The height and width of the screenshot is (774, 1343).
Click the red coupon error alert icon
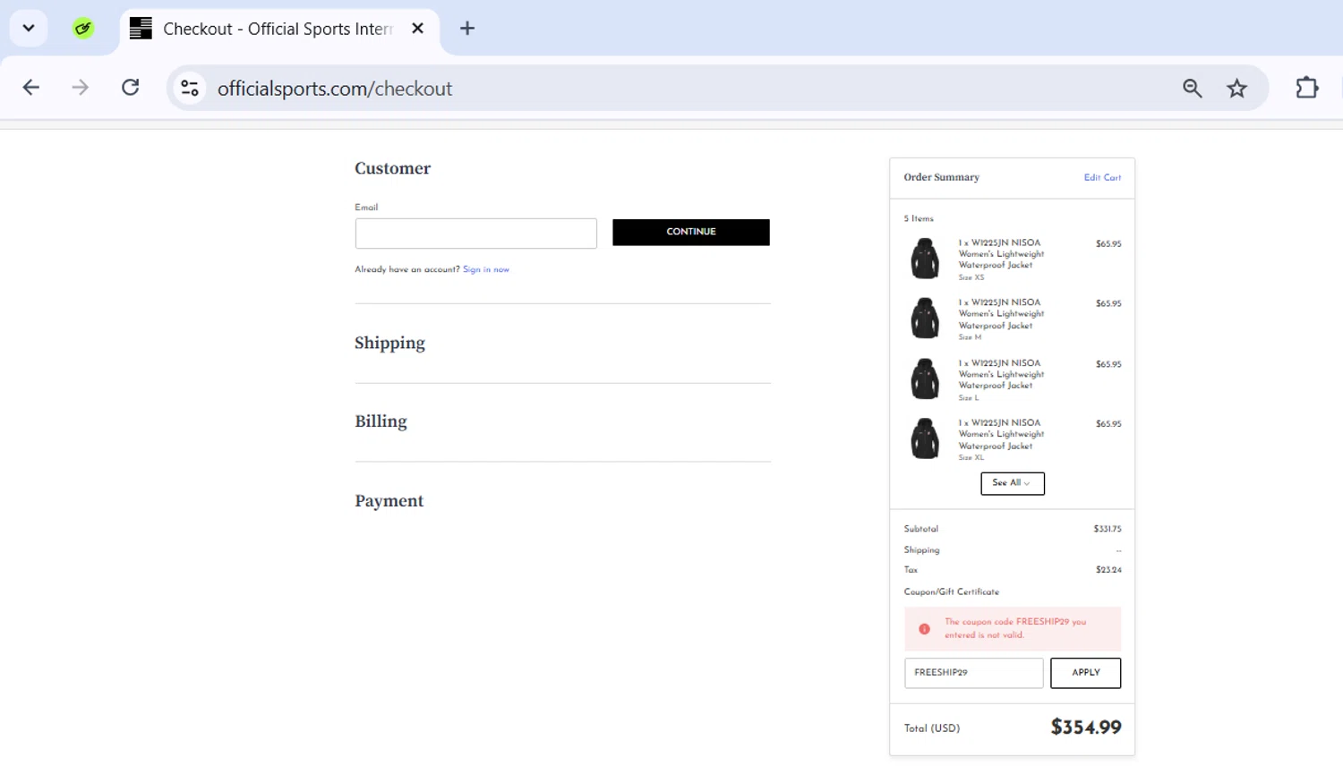pyautogui.click(x=924, y=629)
